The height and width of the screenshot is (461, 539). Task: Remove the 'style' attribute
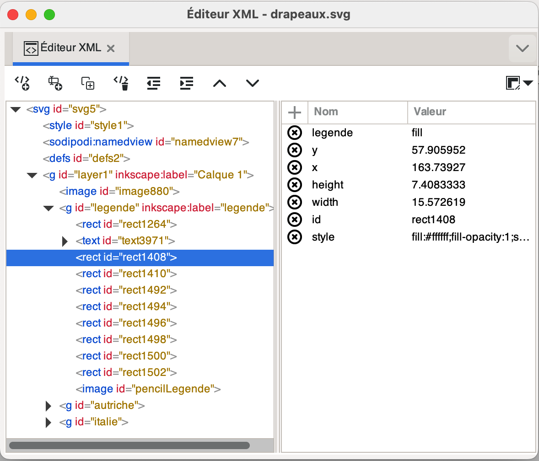pyautogui.click(x=295, y=237)
